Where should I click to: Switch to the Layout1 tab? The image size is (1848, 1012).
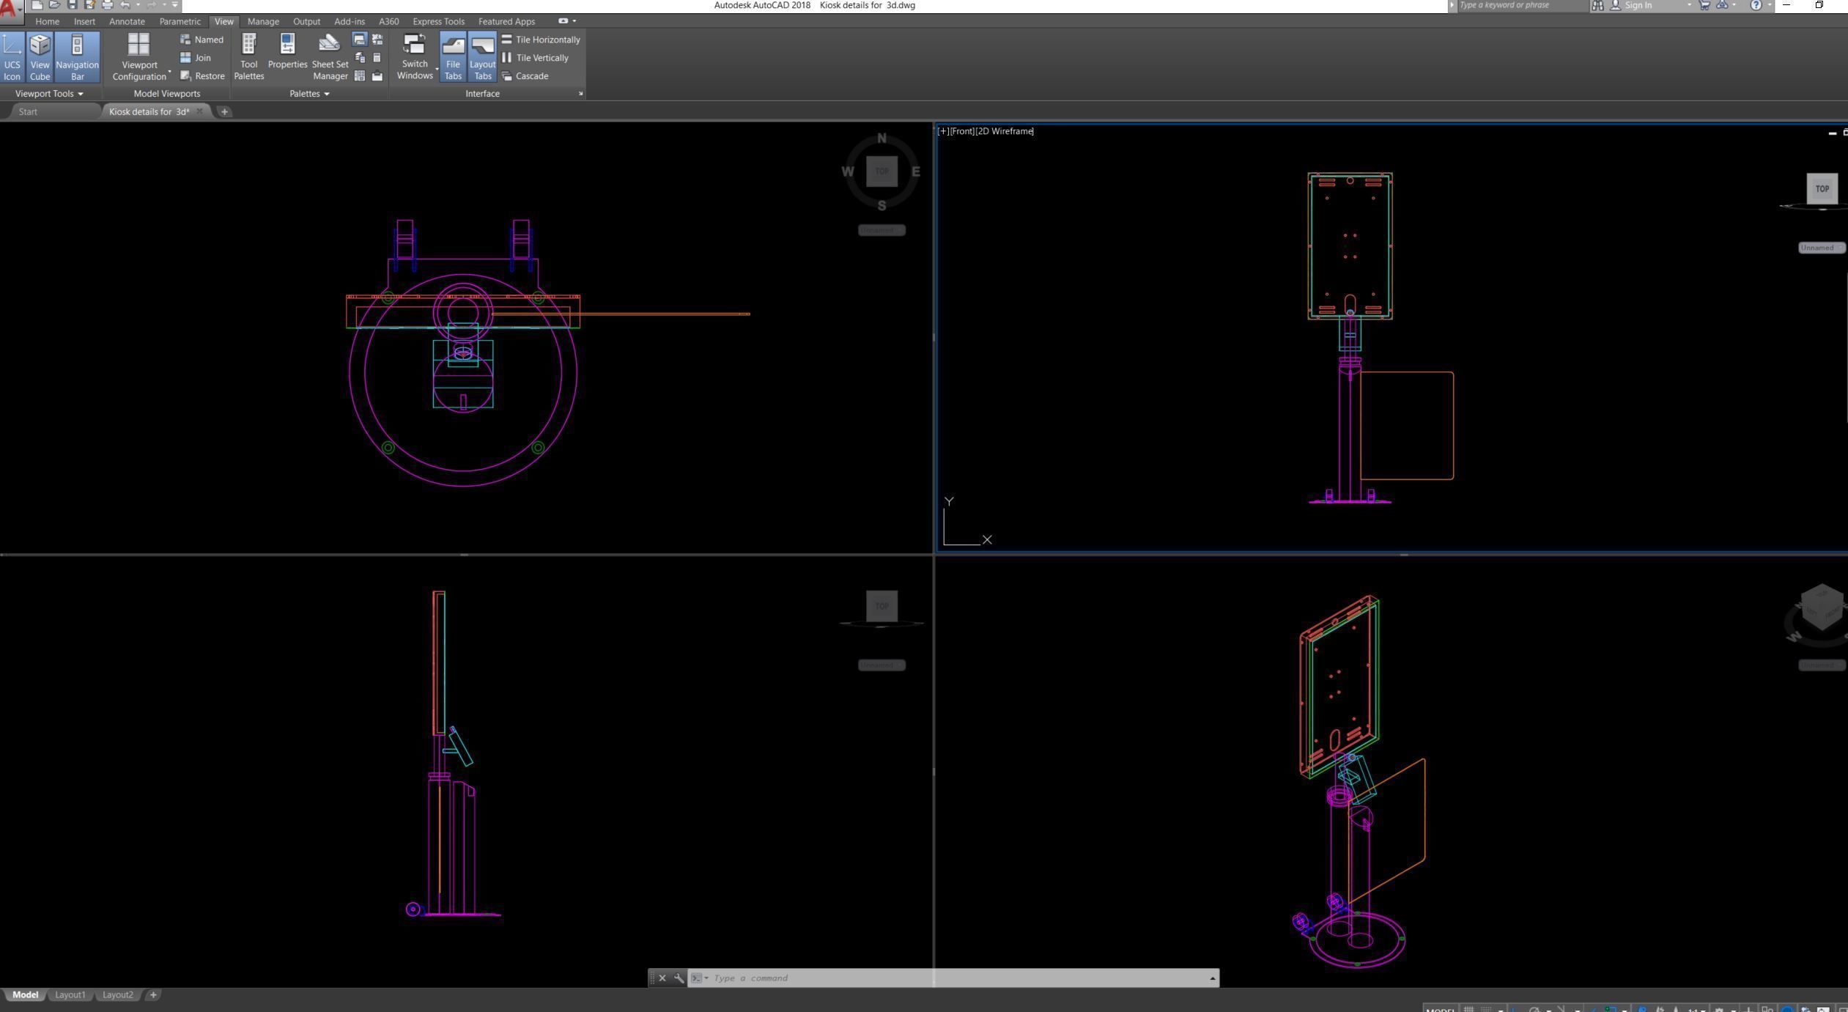click(x=70, y=994)
